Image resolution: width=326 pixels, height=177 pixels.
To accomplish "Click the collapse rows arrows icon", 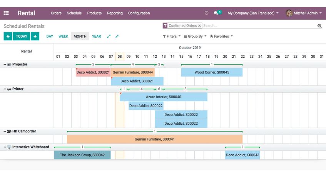I will [x=117, y=37].
